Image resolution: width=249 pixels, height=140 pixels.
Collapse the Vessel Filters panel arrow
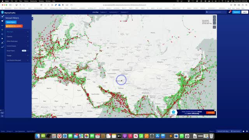(32, 19)
